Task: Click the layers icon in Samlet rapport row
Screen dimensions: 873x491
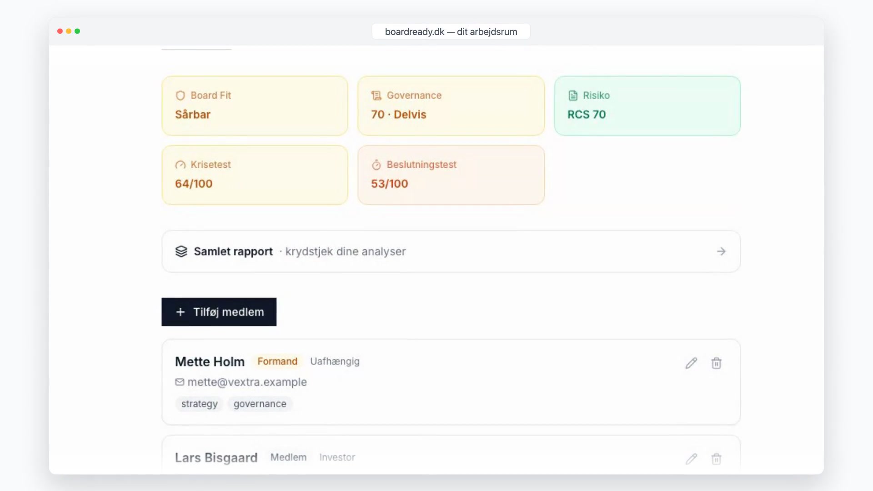Action: [181, 251]
